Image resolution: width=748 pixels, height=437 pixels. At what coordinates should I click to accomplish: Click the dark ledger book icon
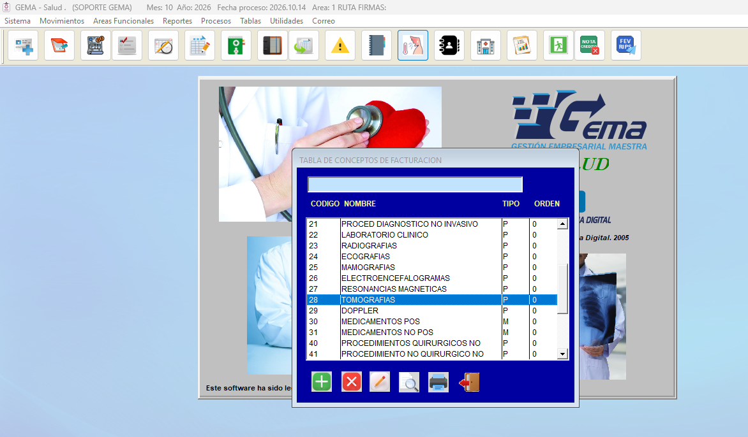point(272,45)
